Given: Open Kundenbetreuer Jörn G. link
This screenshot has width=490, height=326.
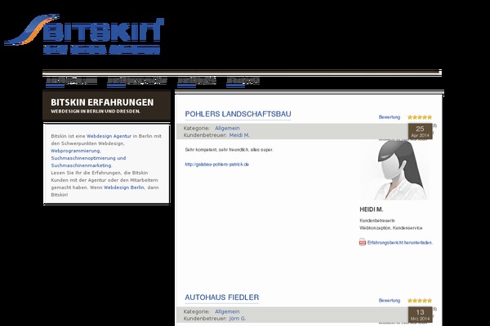Looking at the screenshot, I should click(238, 319).
